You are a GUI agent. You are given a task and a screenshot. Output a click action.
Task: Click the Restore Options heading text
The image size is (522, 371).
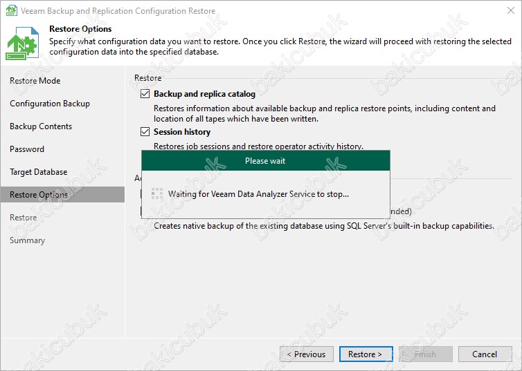pyautogui.click(x=80, y=29)
